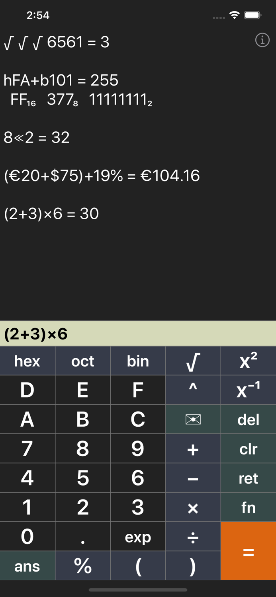Apply the x inverse function

click(248, 390)
